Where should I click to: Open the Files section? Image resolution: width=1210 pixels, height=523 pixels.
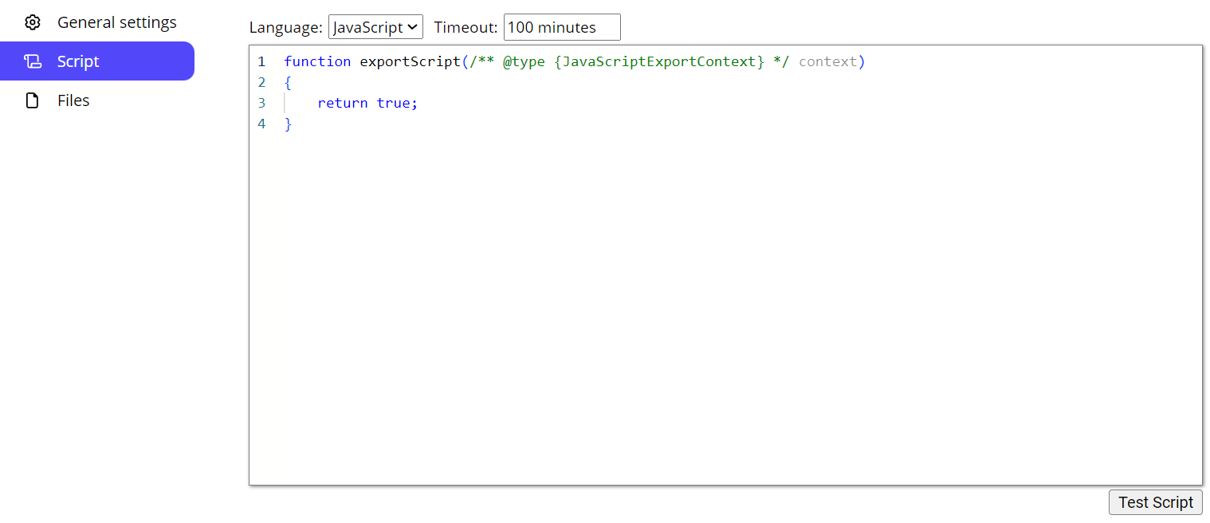click(x=73, y=100)
